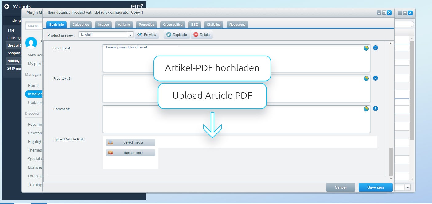Viewport: 432px width, 204px height.
Task: Click into the Free-text-1 text area
Action: (236, 58)
